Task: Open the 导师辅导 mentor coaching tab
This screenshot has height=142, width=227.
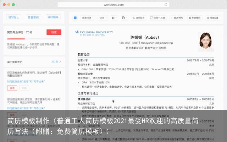Action: (53, 17)
